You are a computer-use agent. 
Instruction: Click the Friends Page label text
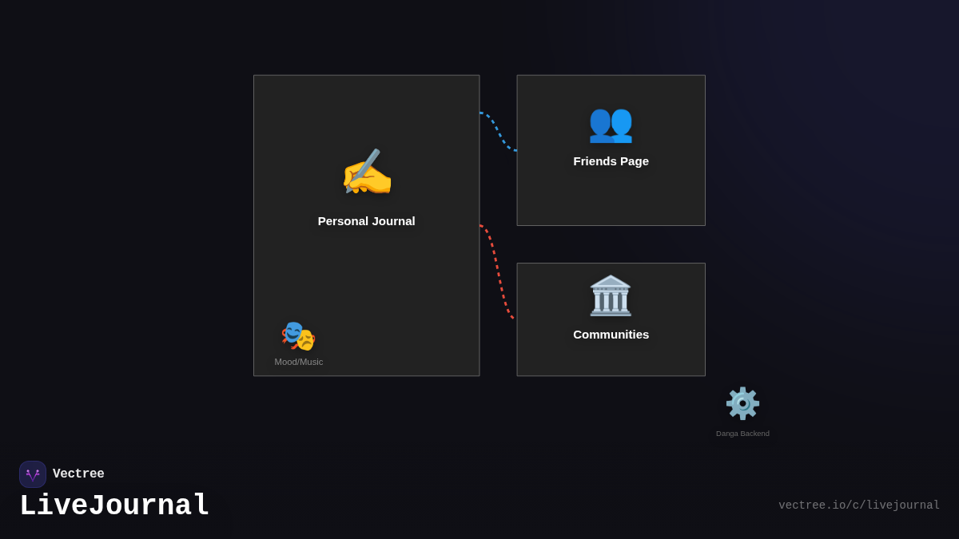click(611, 161)
